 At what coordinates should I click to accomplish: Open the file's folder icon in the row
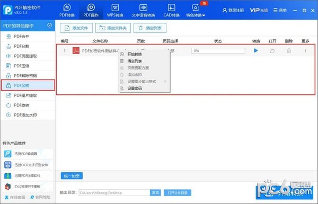(x=272, y=51)
